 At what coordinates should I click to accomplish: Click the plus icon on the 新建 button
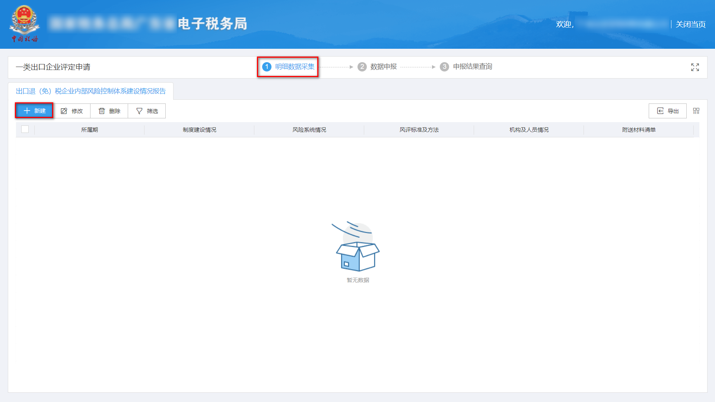pyautogui.click(x=26, y=111)
